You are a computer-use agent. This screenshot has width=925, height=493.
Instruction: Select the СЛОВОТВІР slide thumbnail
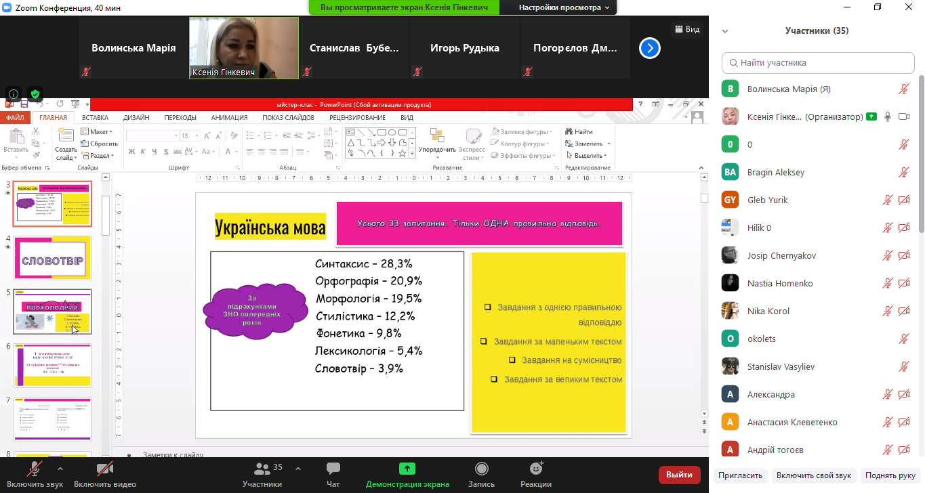point(52,259)
